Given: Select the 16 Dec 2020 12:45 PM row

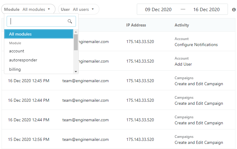Looking at the screenshot, I should (x=28, y=81).
